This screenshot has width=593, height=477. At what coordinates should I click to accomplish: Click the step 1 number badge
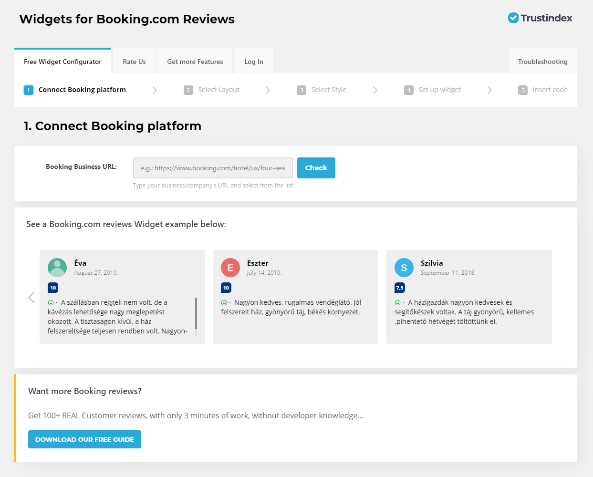(x=29, y=90)
